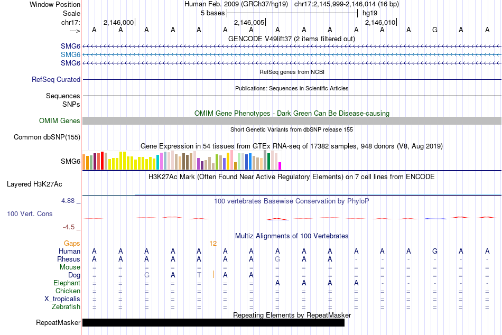Select the magenta last bar in GTEx chart
This screenshot has width=502, height=335.
[x=280, y=166]
